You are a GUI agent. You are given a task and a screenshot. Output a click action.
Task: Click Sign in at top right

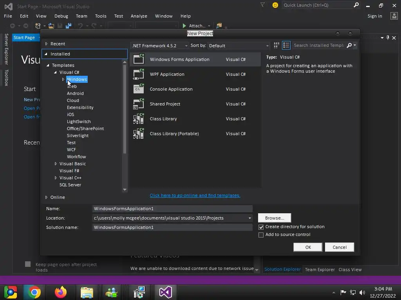pos(375,16)
